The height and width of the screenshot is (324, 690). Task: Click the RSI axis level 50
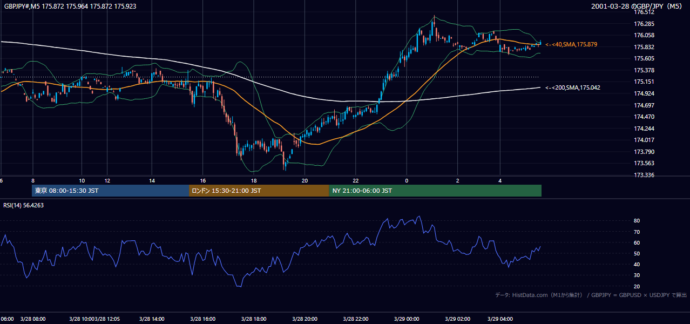(x=637, y=253)
